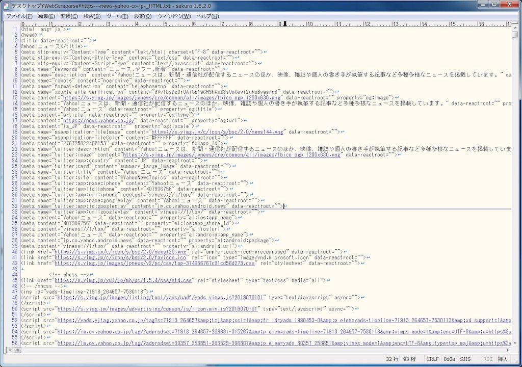Open the fbico_ogp_1200x630.png link on line 13
Screen dimensions: 522x367
[172, 97]
